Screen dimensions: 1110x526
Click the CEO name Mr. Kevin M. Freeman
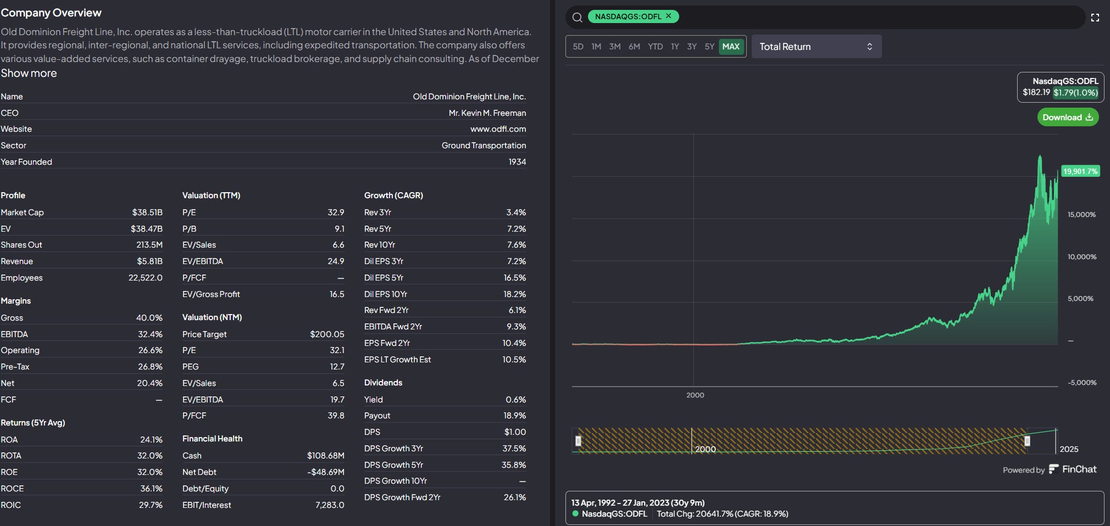(x=487, y=113)
